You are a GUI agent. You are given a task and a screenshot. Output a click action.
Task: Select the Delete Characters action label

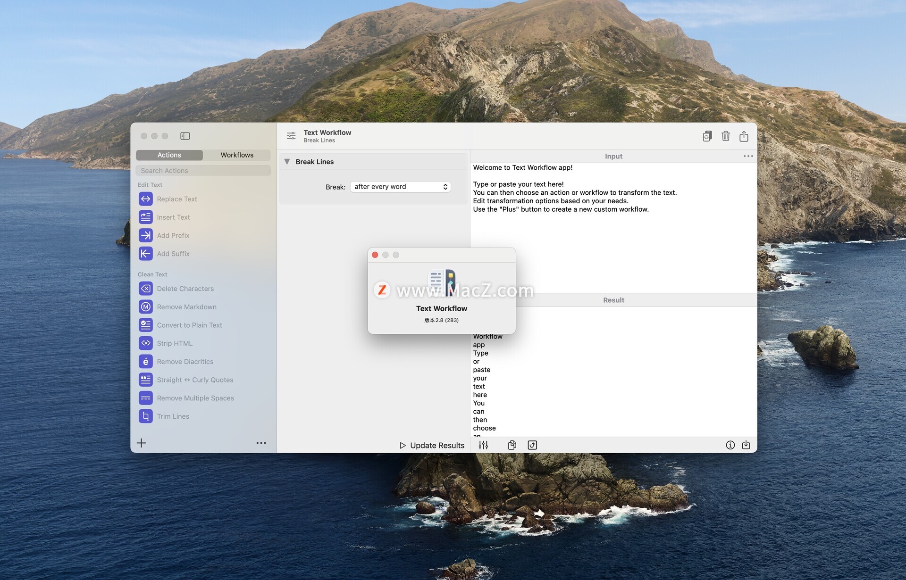[x=185, y=289]
